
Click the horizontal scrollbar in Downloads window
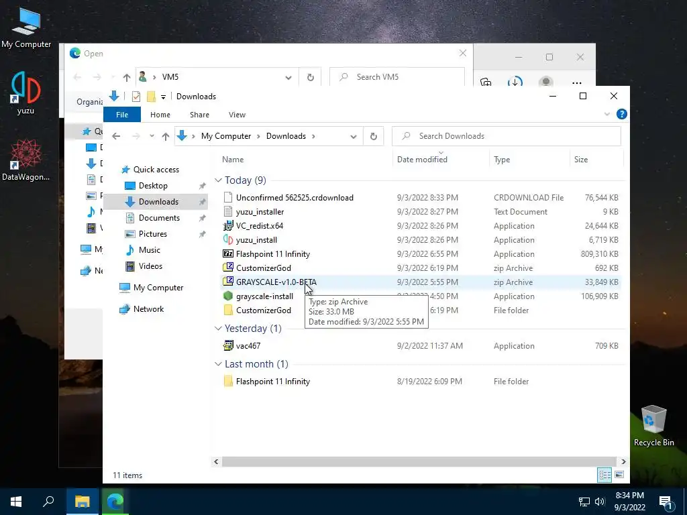[x=419, y=461]
